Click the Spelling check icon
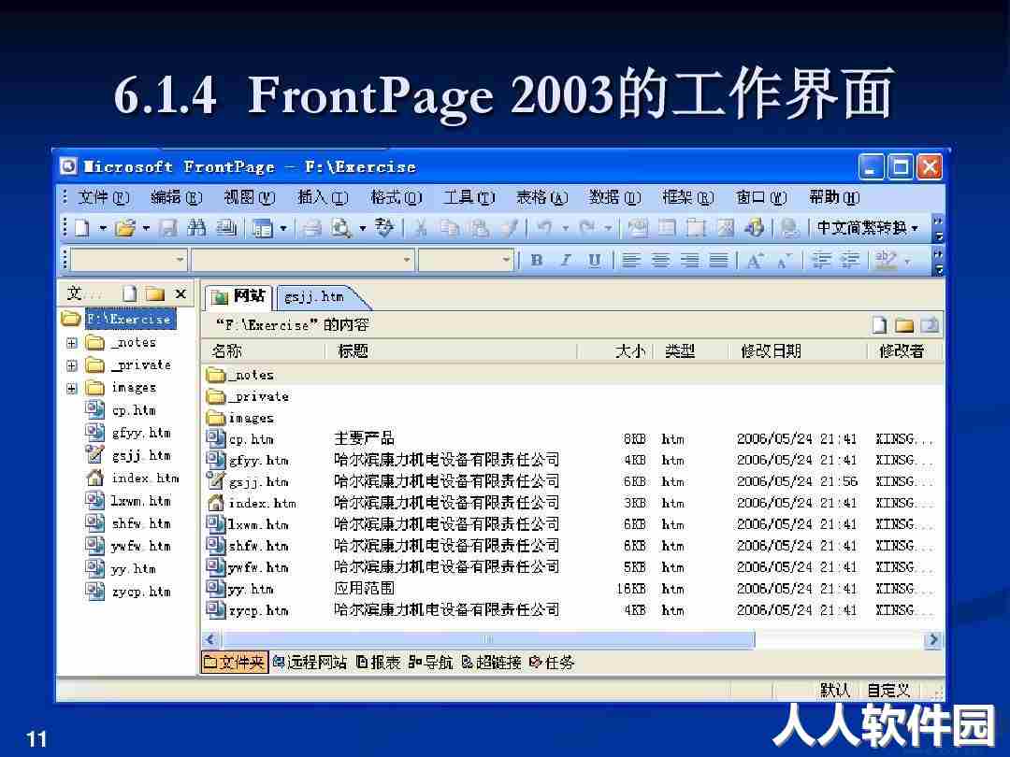Screen dimensions: 1010x757 [384, 228]
